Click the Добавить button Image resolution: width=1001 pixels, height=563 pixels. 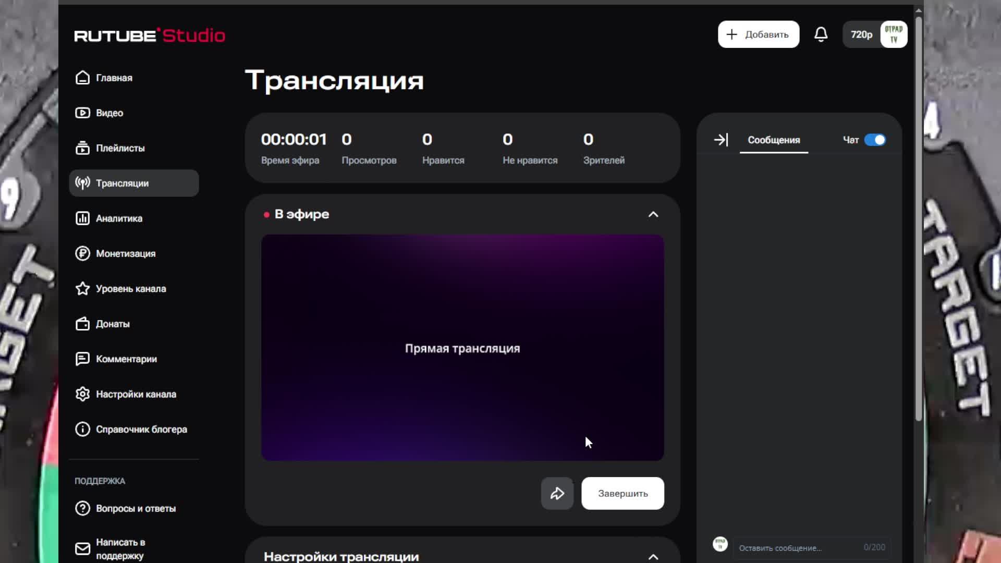[758, 34]
